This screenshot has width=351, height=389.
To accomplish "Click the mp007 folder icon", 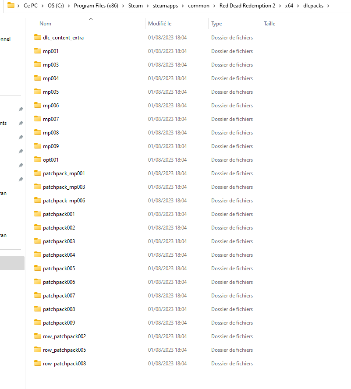I will tap(38, 119).
